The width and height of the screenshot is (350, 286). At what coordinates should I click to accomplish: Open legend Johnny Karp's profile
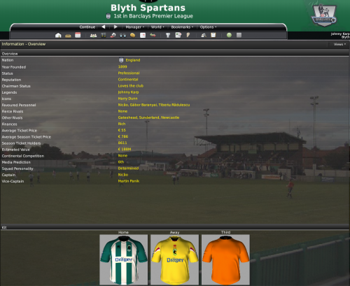point(128,92)
